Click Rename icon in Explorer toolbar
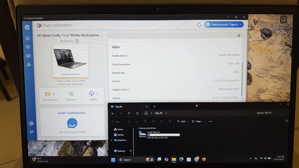This screenshot has width=299, height=168. click(x=154, y=122)
